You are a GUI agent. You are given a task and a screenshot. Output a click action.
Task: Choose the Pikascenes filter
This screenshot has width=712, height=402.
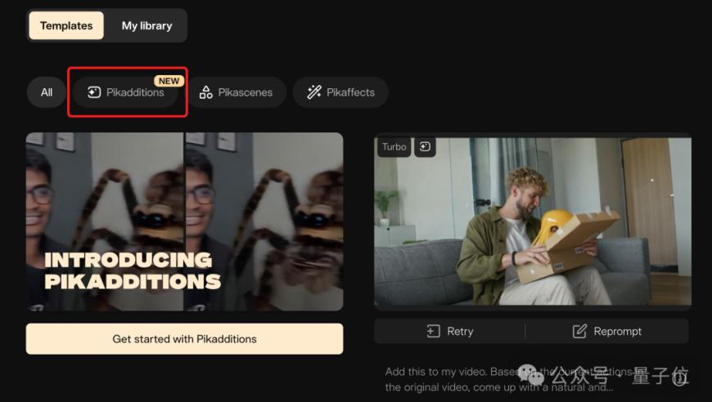pyautogui.click(x=237, y=92)
